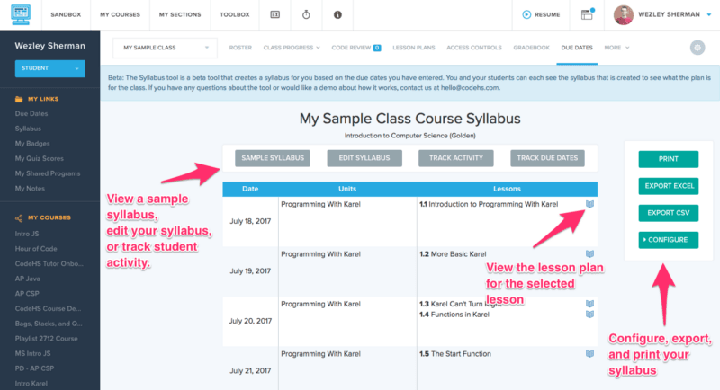Open the My Sample Class dropdown
Screen dimensions: 720x390
165,47
